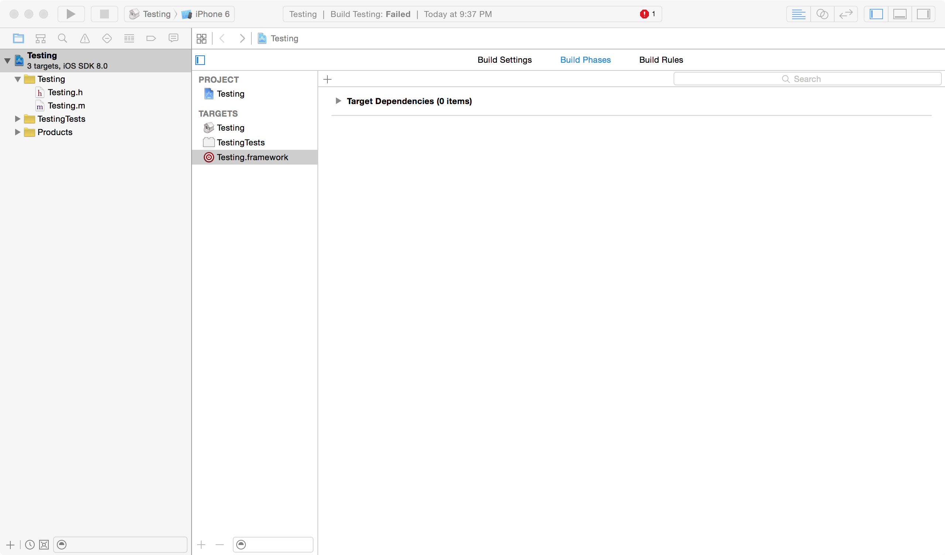Switch to the Build Settings tab
945x555 pixels.
pos(504,60)
